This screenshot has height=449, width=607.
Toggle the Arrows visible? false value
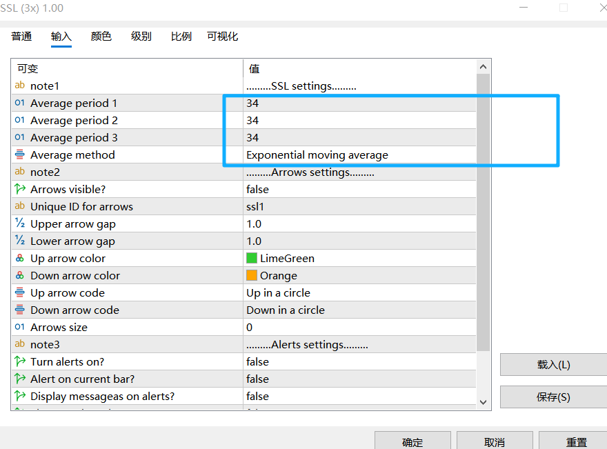pyautogui.click(x=359, y=189)
